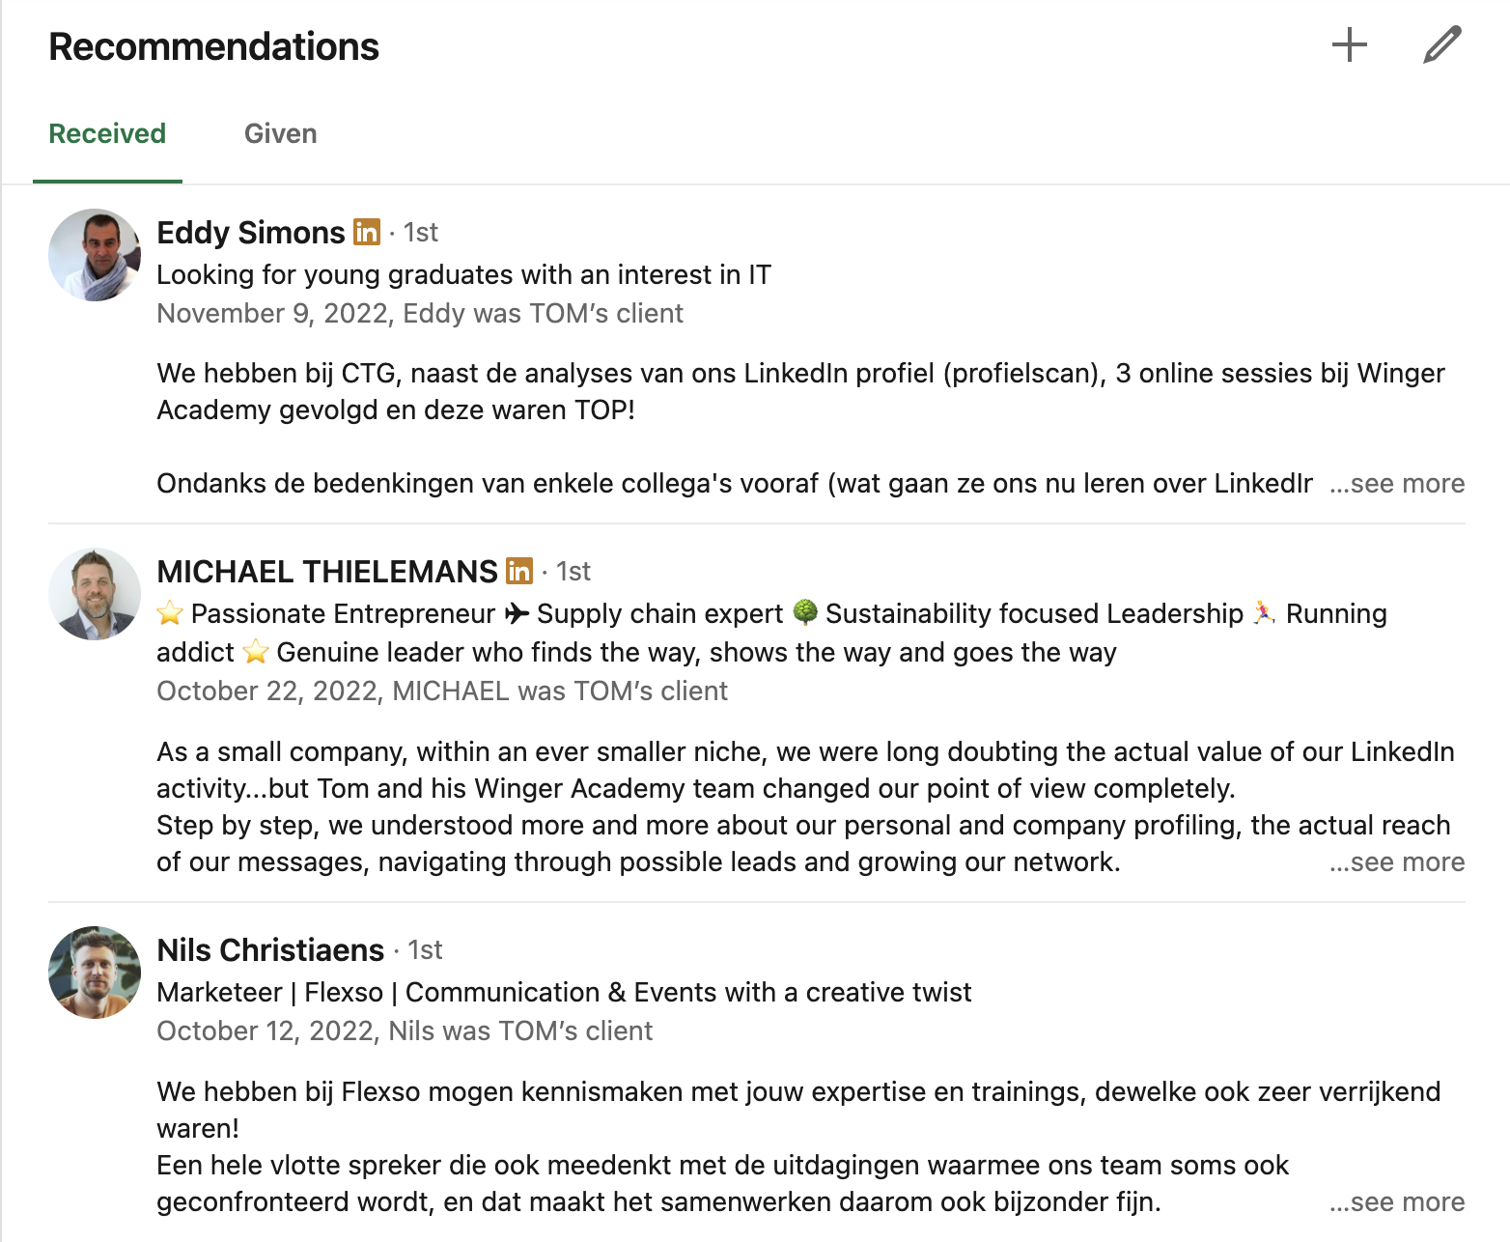Click LinkedIn premium badge beside MICHAEL THIELEMANS
This screenshot has height=1242, width=1510.
pos(519,571)
